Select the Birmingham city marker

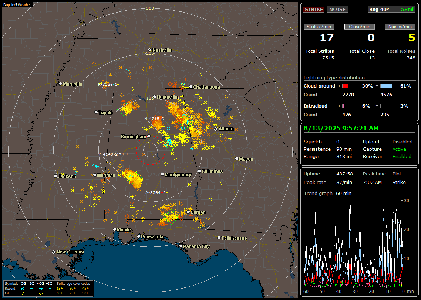point(149,136)
